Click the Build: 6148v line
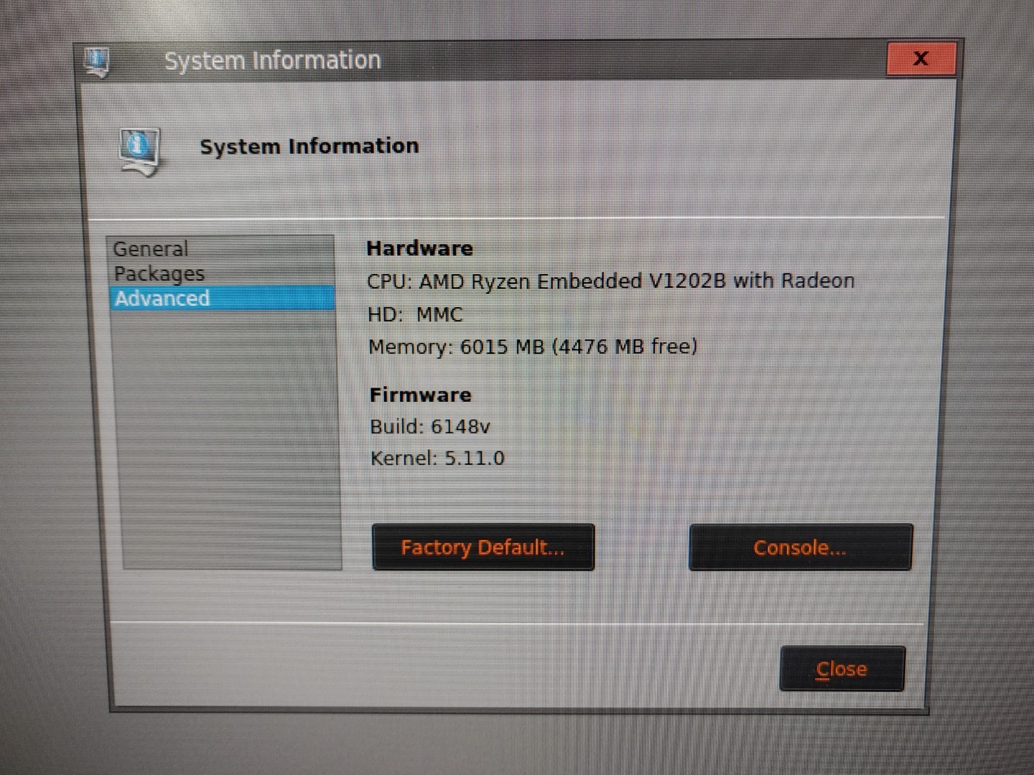The height and width of the screenshot is (775, 1034). pyautogui.click(x=430, y=426)
